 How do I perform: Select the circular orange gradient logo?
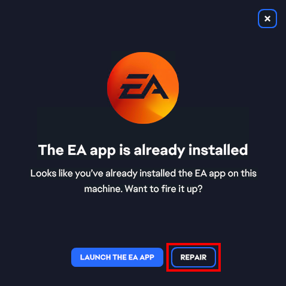[x=143, y=88]
